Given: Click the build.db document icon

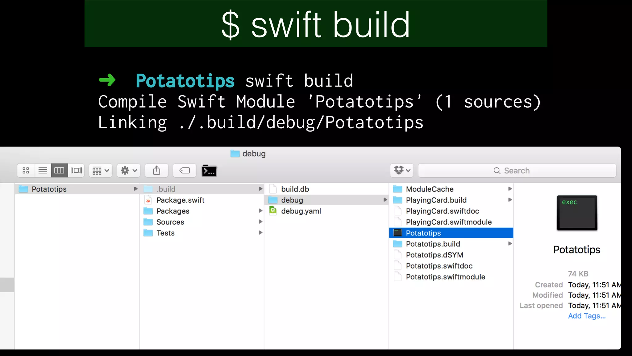Looking at the screenshot, I should 273,189.
